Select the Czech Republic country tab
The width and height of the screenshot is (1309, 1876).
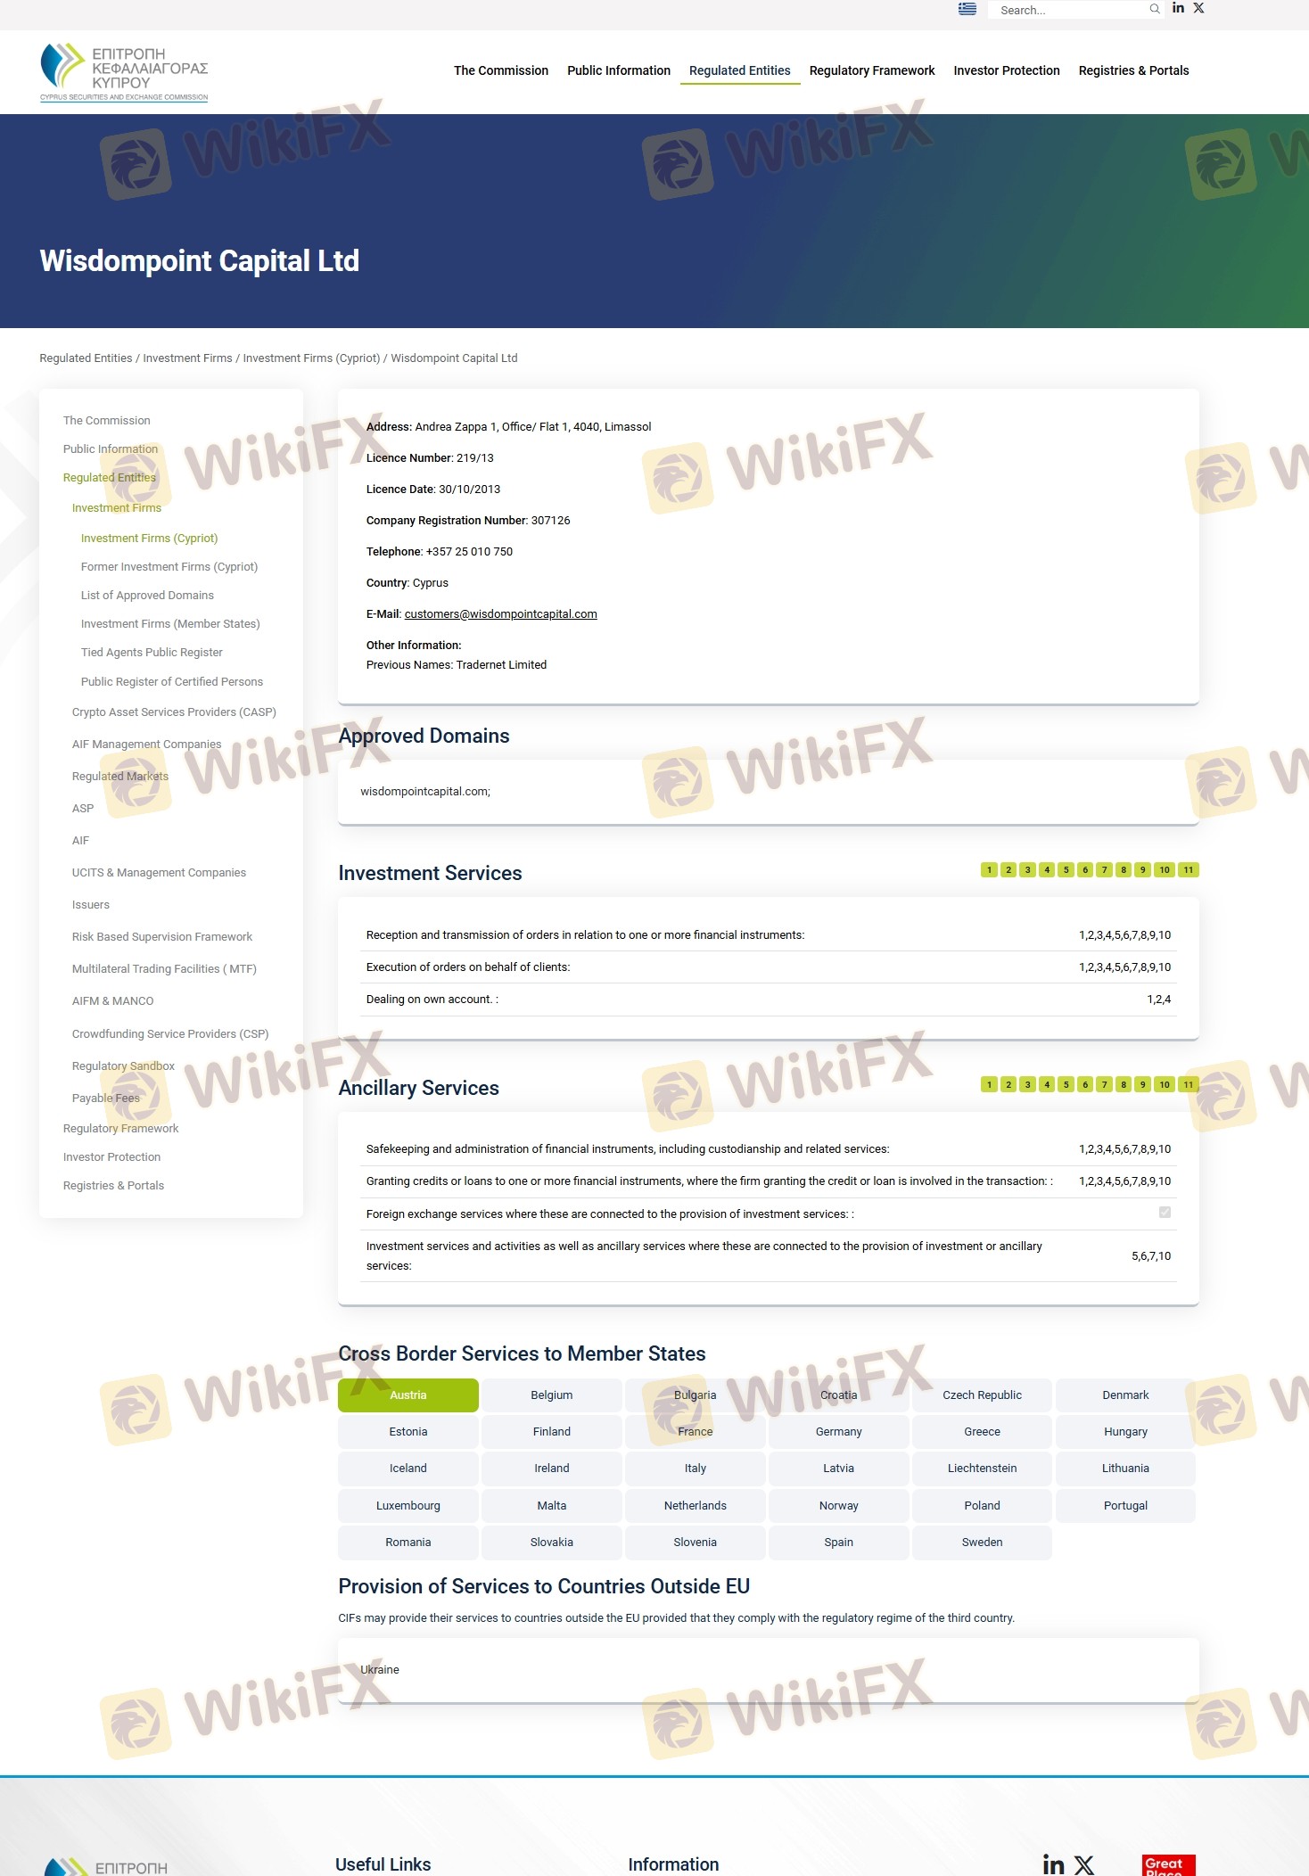tap(983, 1395)
